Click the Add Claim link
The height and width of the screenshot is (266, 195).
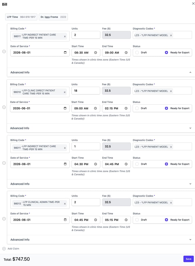(13, 249)
